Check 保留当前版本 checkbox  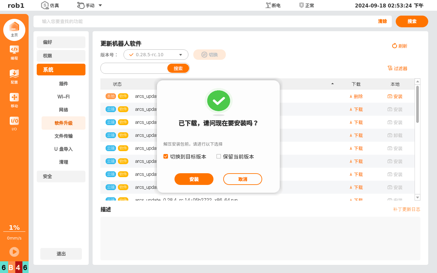coord(219,156)
